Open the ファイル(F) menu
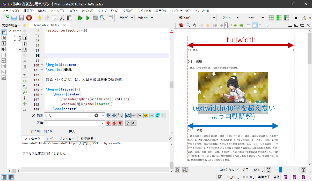312x181 pixels. (x=11, y=11)
